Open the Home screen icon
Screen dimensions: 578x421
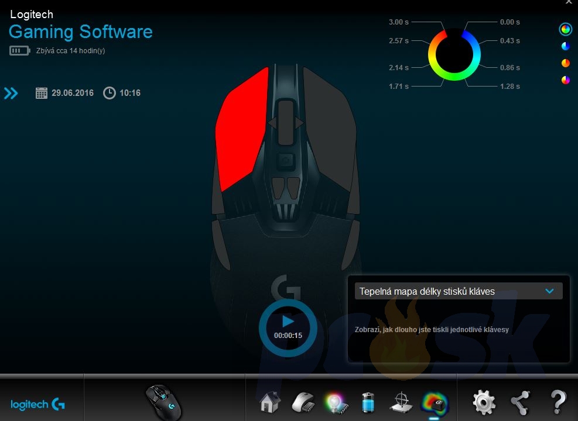click(x=270, y=402)
